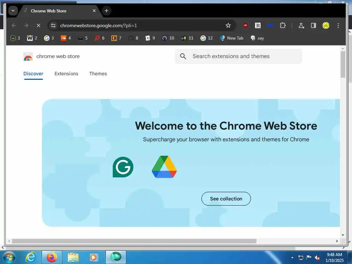Open the uBlock Origin extension
Viewport: 352px width, 264px height.
[245, 25]
